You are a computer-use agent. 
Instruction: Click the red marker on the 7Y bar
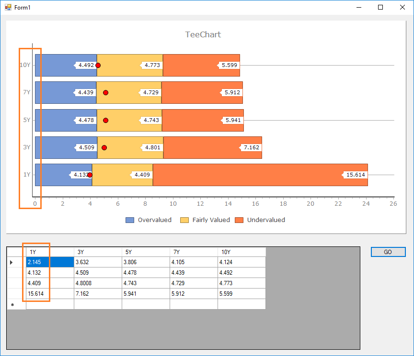[105, 92]
